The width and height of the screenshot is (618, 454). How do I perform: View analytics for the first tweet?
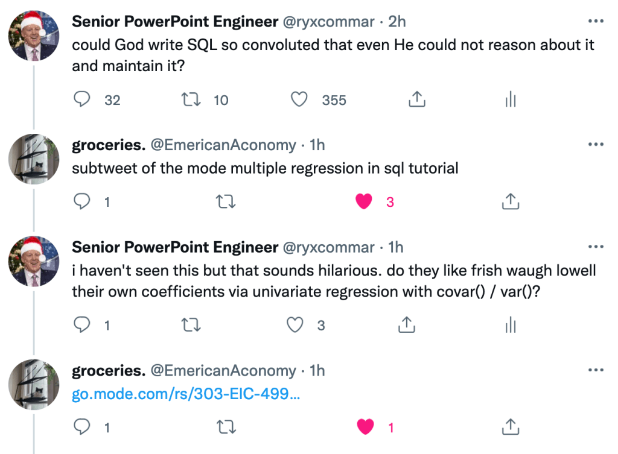pyautogui.click(x=511, y=99)
